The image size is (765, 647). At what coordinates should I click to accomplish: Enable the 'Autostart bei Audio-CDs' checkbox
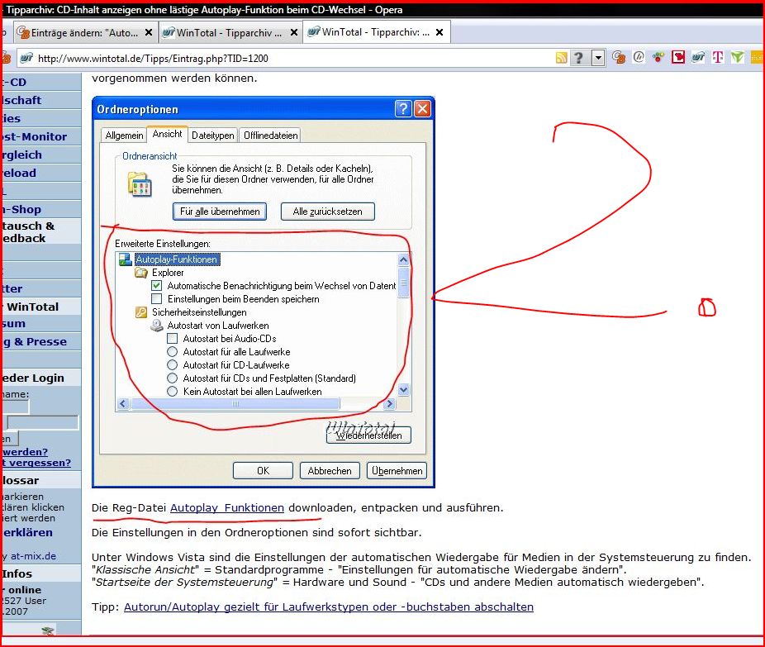[172, 338]
